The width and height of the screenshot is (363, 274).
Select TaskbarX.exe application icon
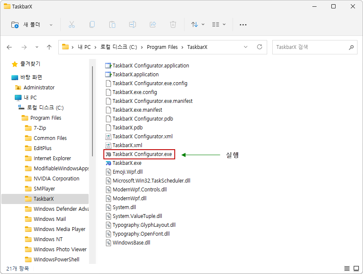(108, 163)
